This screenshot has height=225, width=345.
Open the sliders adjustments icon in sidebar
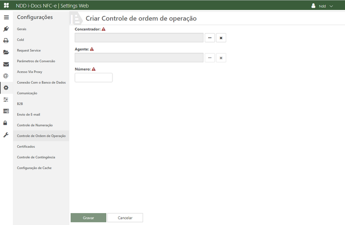(6, 99)
